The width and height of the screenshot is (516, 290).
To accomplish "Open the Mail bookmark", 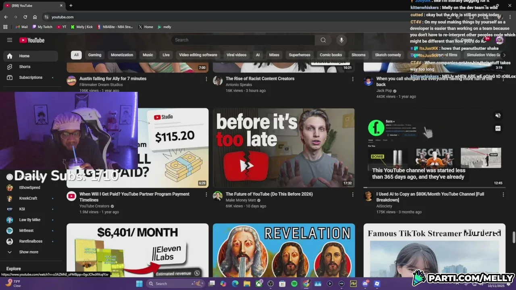I will (x=22, y=27).
